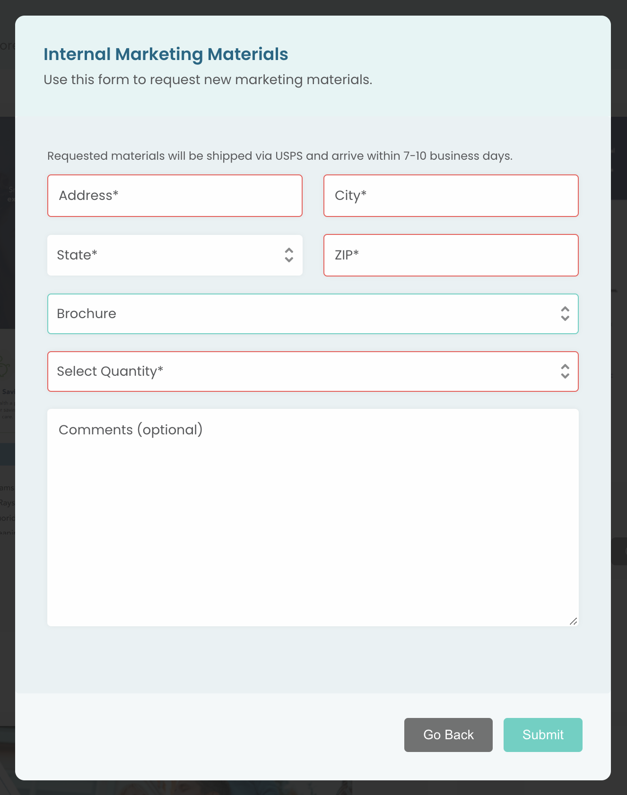Click the Brochure field's chevron arrows
Screen dimensions: 627x795
565,314
